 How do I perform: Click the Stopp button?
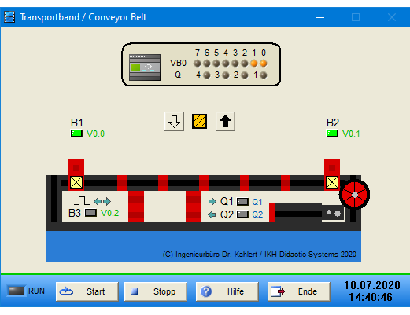[156, 291]
